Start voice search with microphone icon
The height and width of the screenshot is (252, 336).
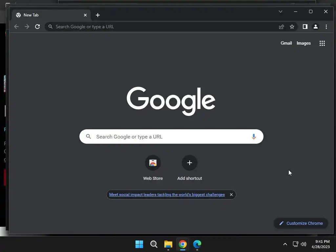[254, 136]
